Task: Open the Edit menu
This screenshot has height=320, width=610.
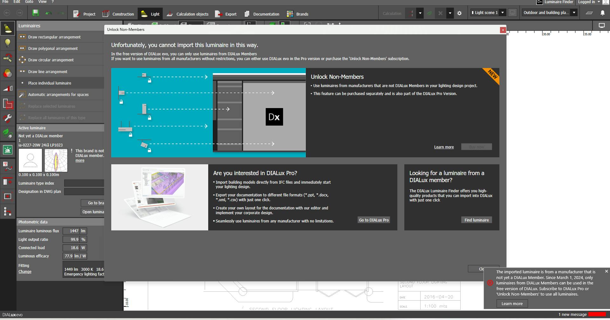Action: pyautogui.click(x=17, y=2)
